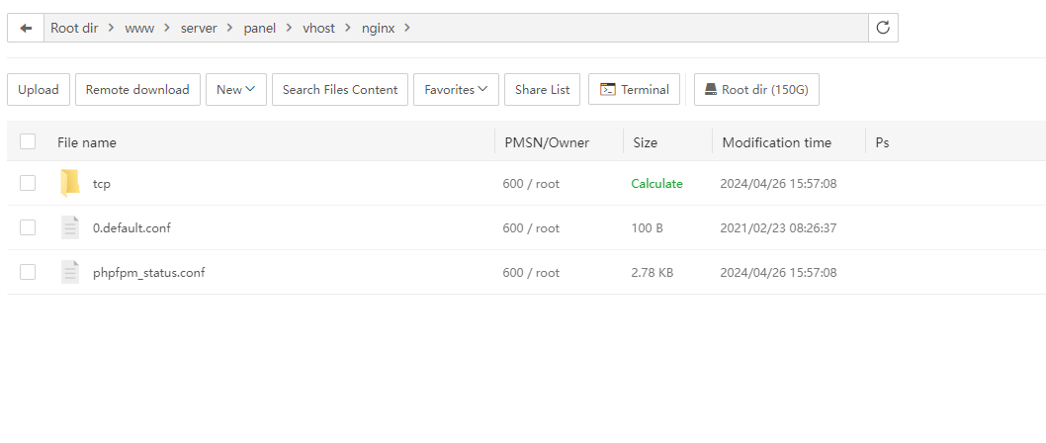Expand the New dropdown
The width and height of the screenshot is (1046, 443).
[x=235, y=89]
